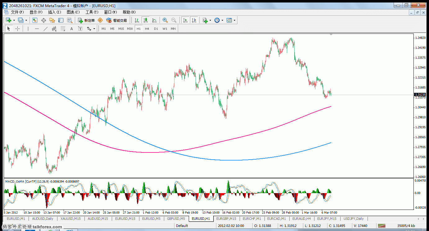Toggle the Crosshair cursor mode

point(17,29)
